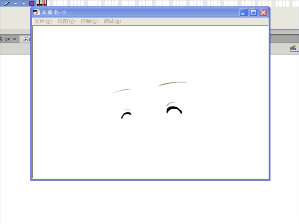Toggle layer visibility dot beside the pencil
The image size is (299, 224).
pyautogui.click(x=15, y=3)
